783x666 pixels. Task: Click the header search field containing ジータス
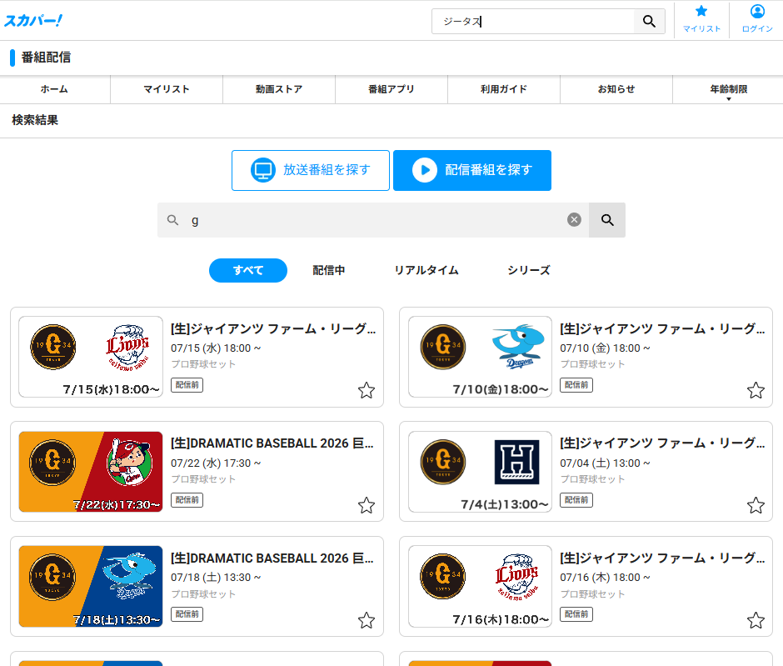[533, 21]
